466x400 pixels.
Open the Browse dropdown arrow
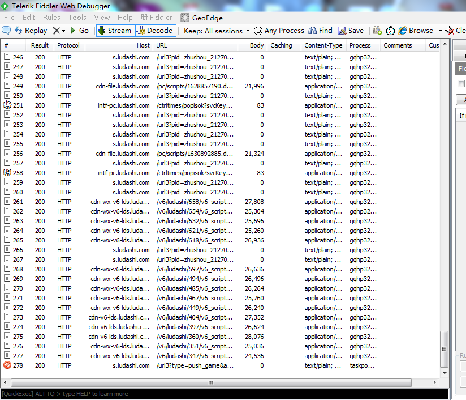click(x=441, y=31)
